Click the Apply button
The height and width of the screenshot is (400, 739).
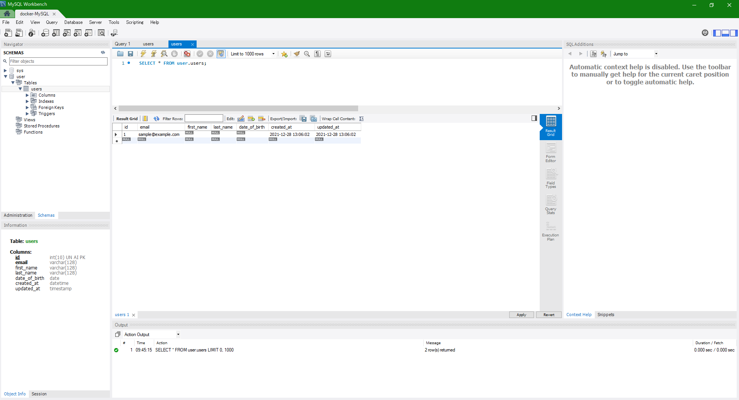point(521,315)
